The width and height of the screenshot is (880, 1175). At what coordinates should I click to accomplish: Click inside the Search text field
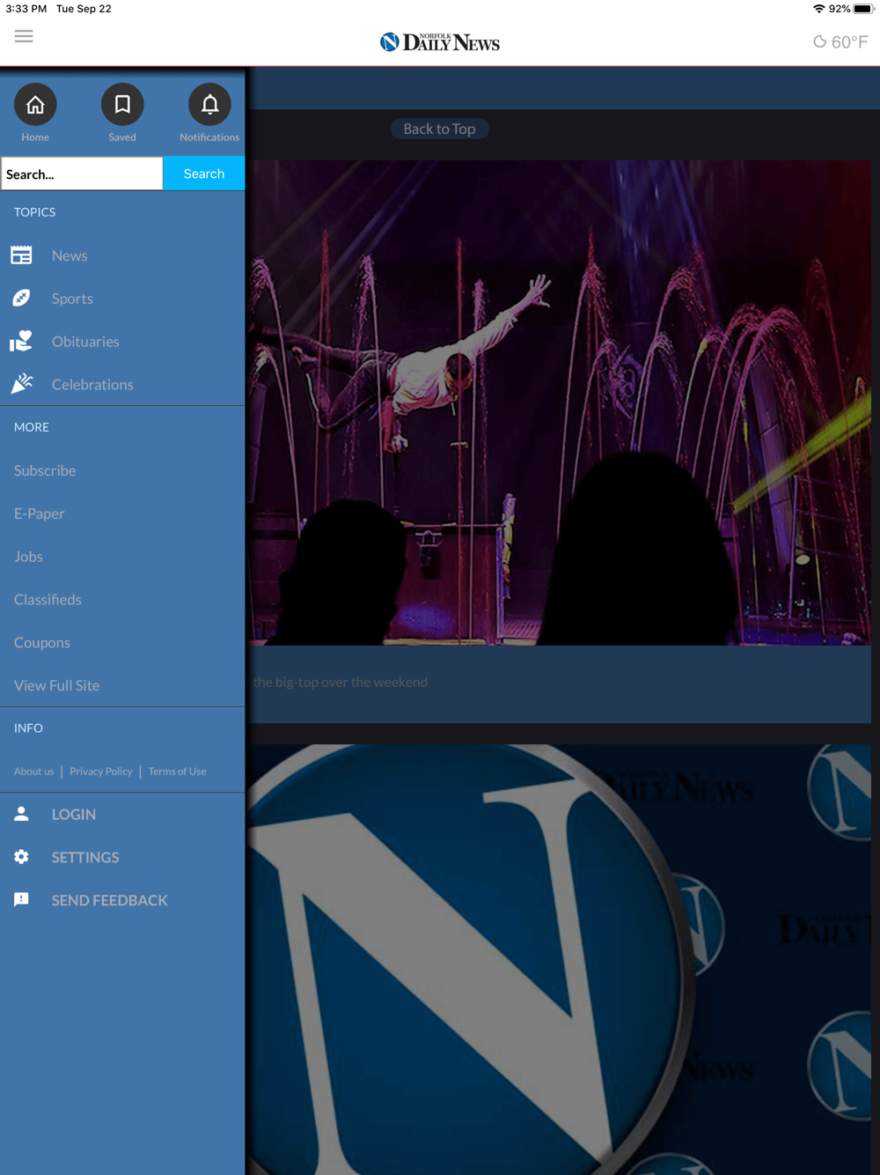tap(82, 174)
